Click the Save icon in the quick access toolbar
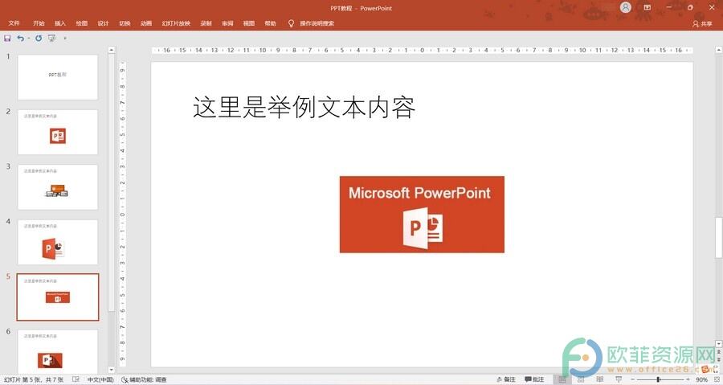This screenshot has height=385, width=723. [x=7, y=39]
